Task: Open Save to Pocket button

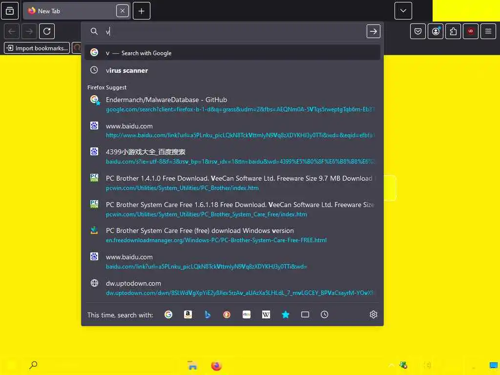Action: pos(418,31)
